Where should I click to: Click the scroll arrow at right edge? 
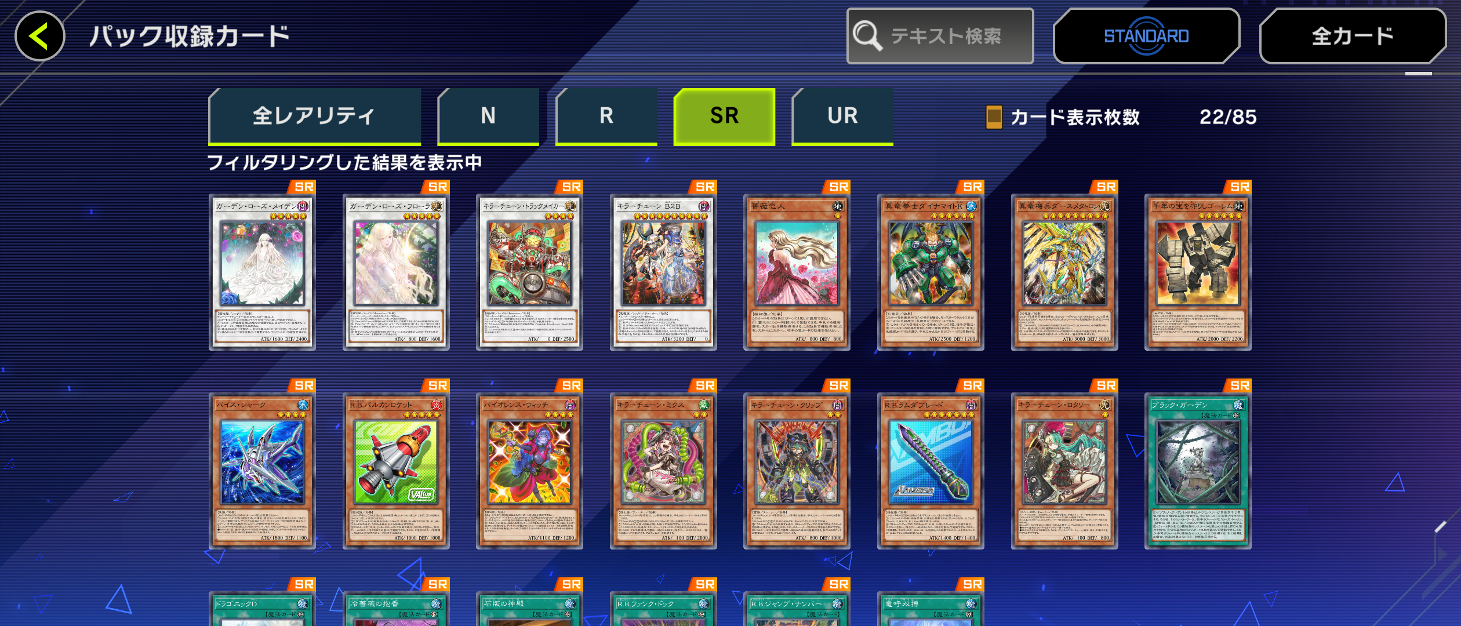tap(1442, 554)
